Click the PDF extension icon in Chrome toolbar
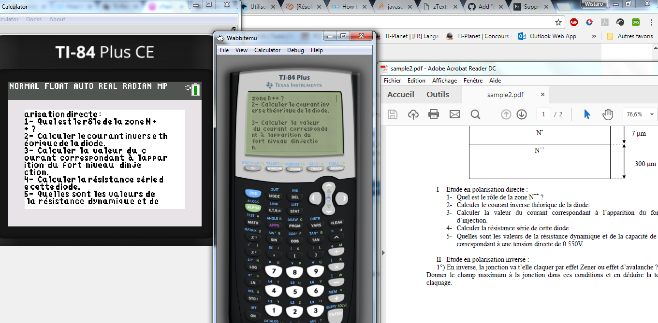 [x=605, y=22]
